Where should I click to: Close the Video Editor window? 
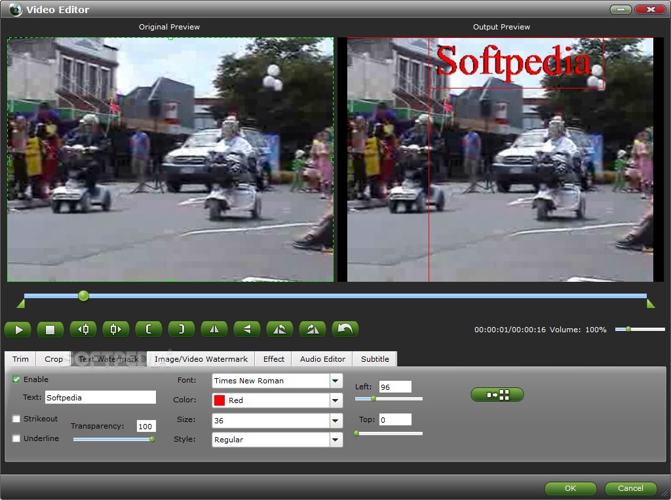pyautogui.click(x=650, y=9)
